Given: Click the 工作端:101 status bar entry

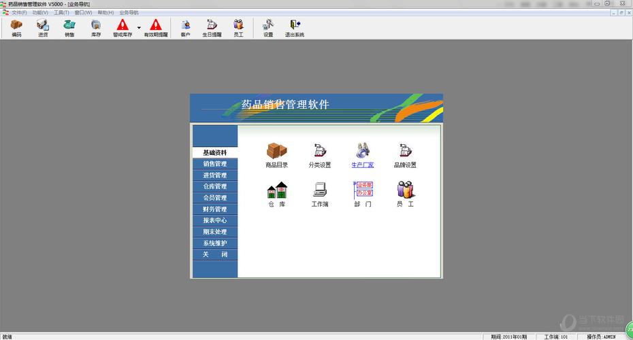Looking at the screenshot, I should pyautogui.click(x=556, y=337).
